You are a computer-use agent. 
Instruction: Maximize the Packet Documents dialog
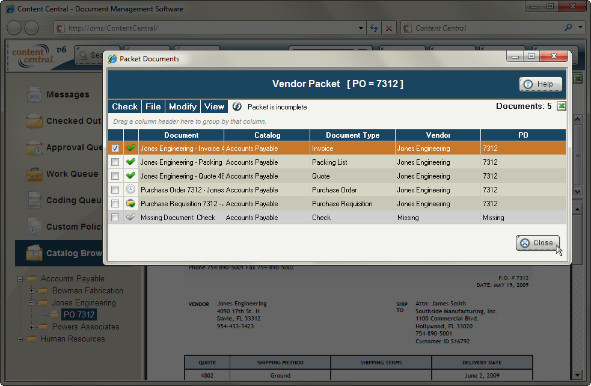pyautogui.click(x=531, y=56)
